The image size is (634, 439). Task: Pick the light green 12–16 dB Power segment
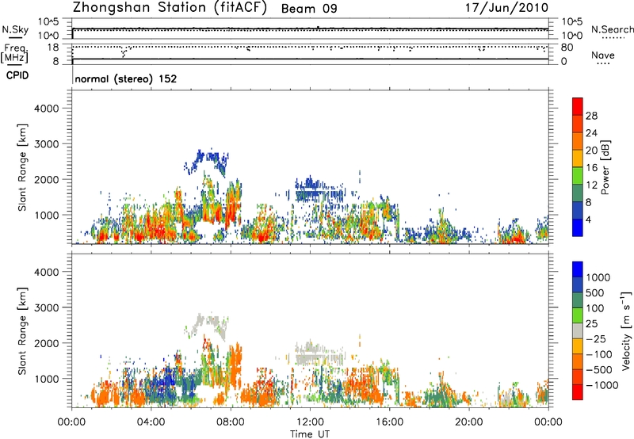pyautogui.click(x=578, y=175)
